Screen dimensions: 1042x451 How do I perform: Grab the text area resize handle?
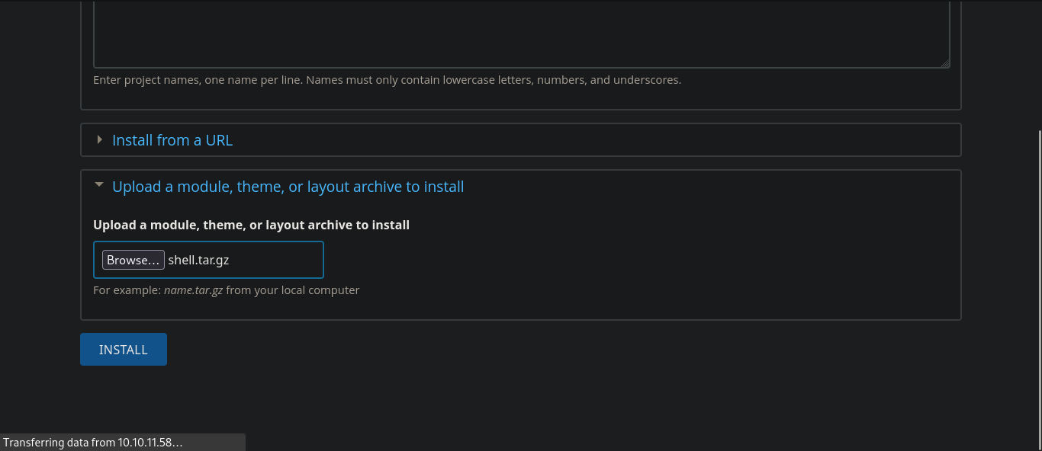pos(945,64)
